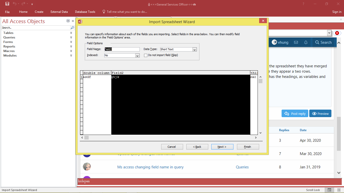Expand the Tables group
The image size is (344, 193).
click(x=71, y=33)
